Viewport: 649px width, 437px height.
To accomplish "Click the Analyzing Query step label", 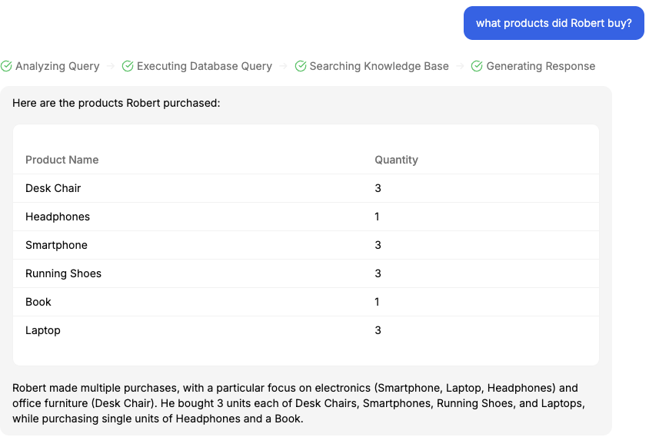I will click(58, 66).
